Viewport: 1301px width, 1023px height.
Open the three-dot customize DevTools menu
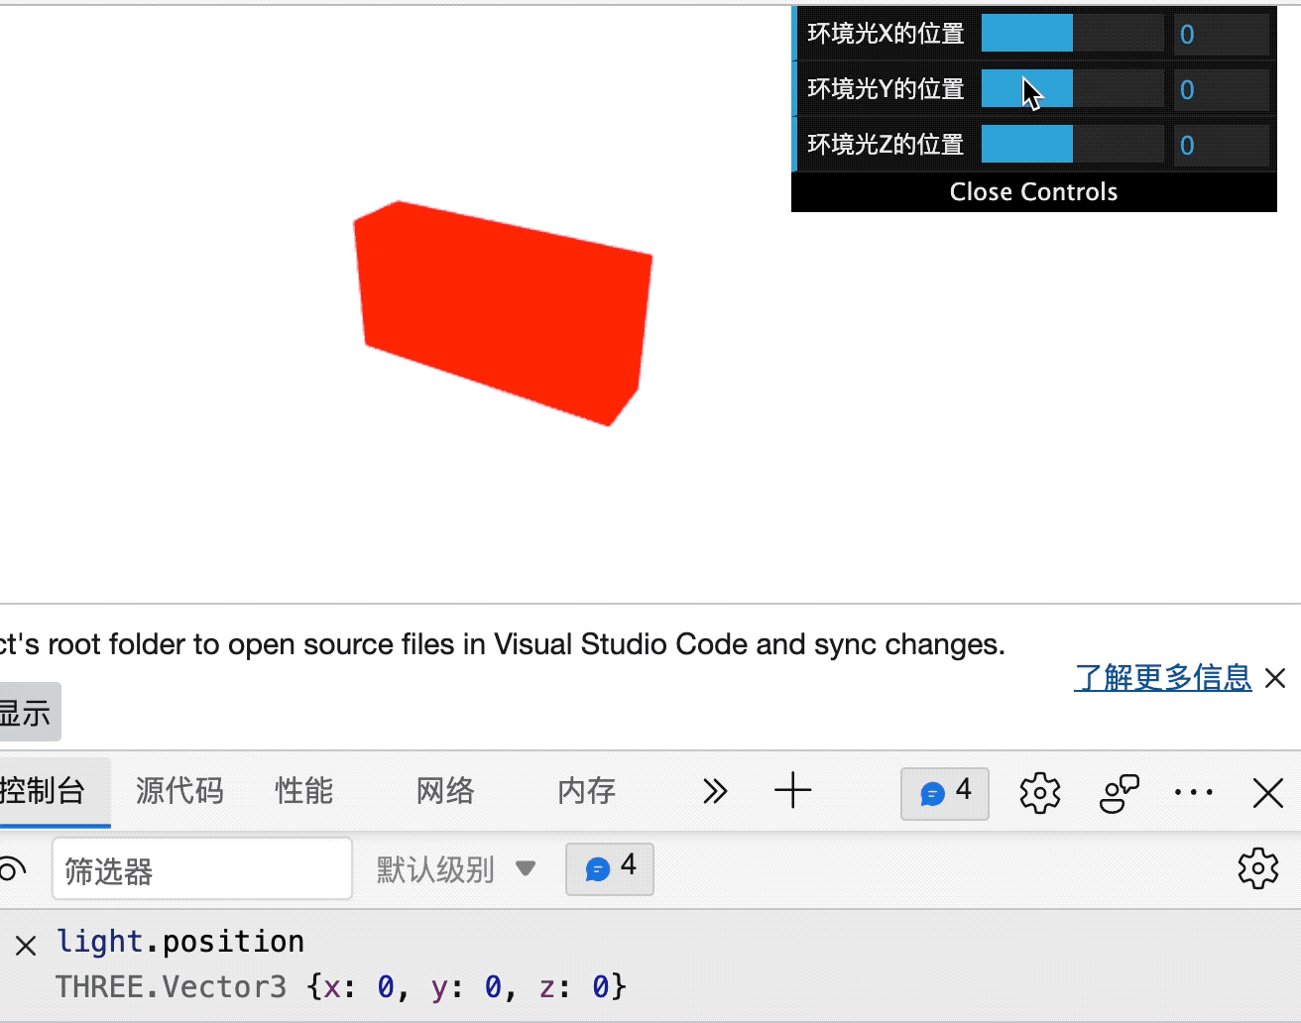[x=1194, y=792]
